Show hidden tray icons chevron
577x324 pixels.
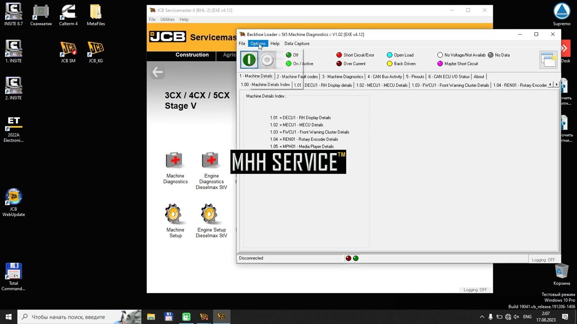pyautogui.click(x=482, y=317)
